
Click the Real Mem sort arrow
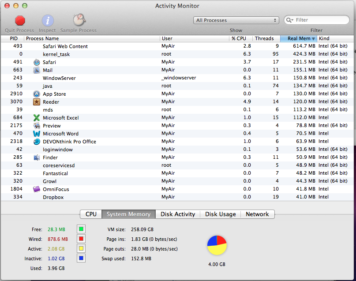pyautogui.click(x=313, y=38)
